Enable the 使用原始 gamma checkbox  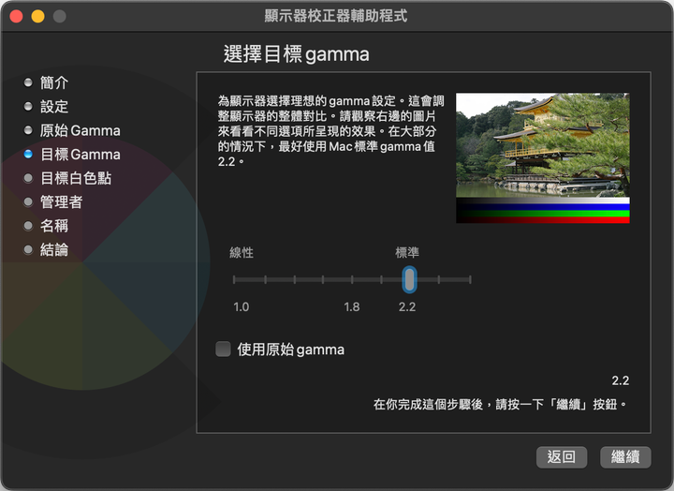223,349
